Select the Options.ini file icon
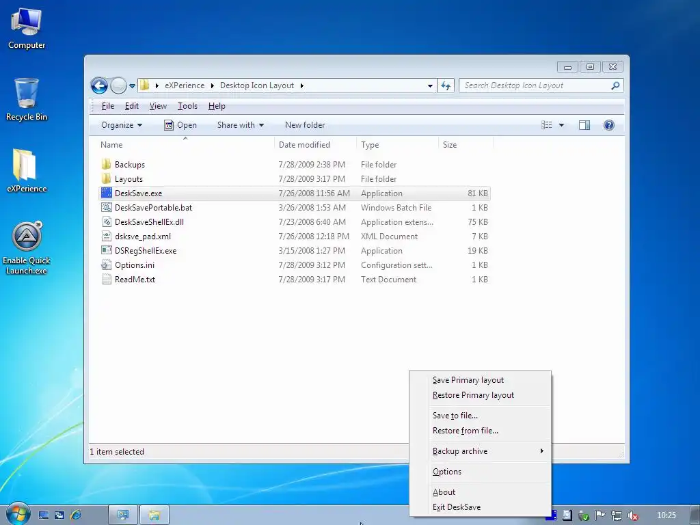 106,265
